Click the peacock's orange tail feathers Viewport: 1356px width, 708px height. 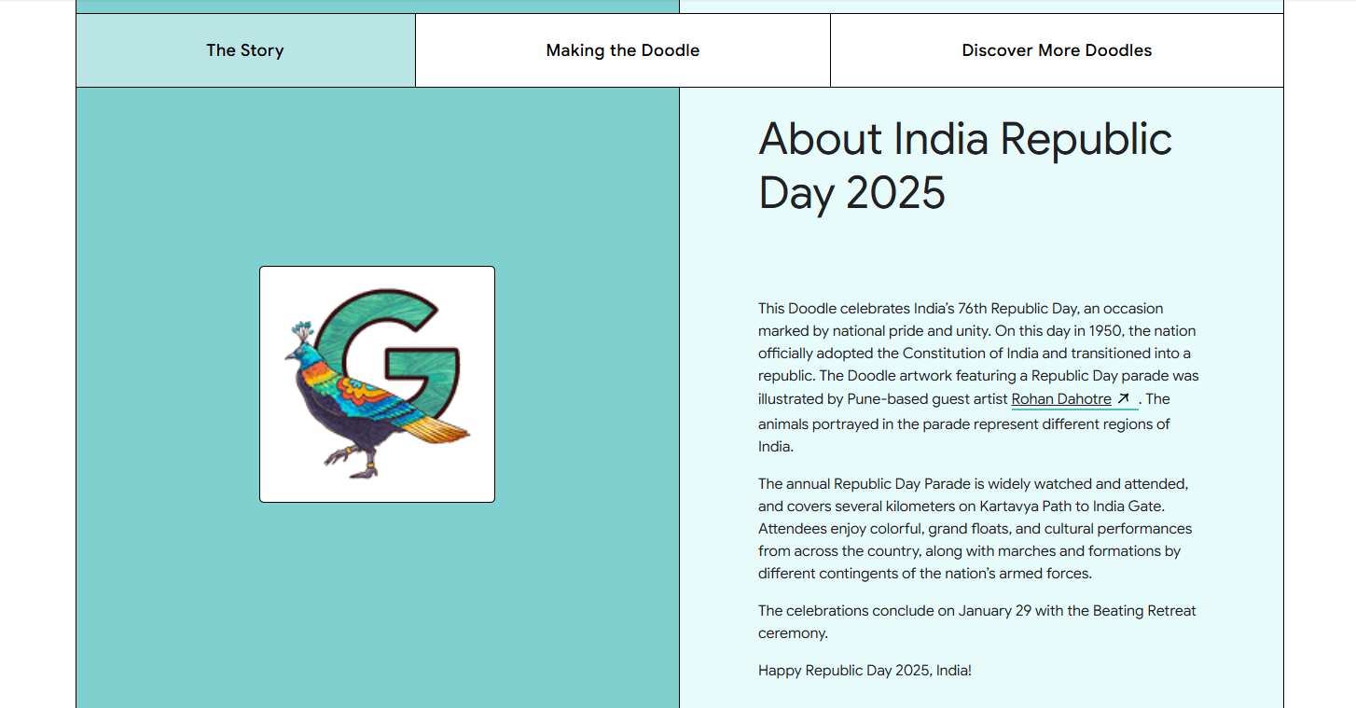tap(436, 429)
